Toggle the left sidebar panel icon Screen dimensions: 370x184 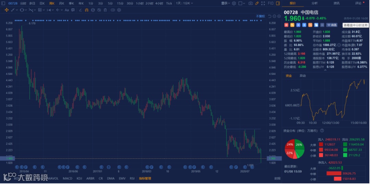tap(3, 3)
